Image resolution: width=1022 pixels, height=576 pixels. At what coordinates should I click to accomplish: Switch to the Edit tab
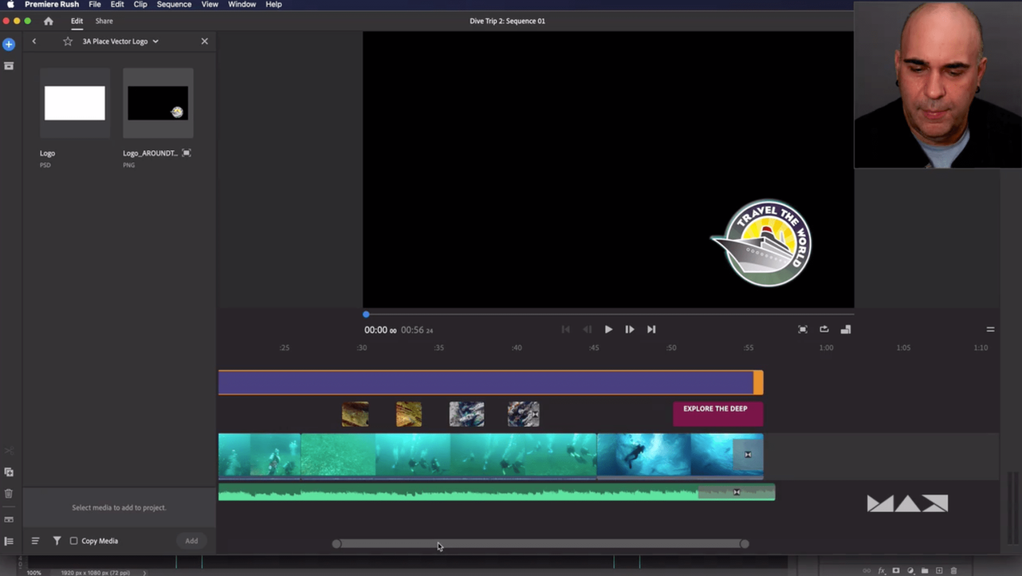[x=77, y=21]
